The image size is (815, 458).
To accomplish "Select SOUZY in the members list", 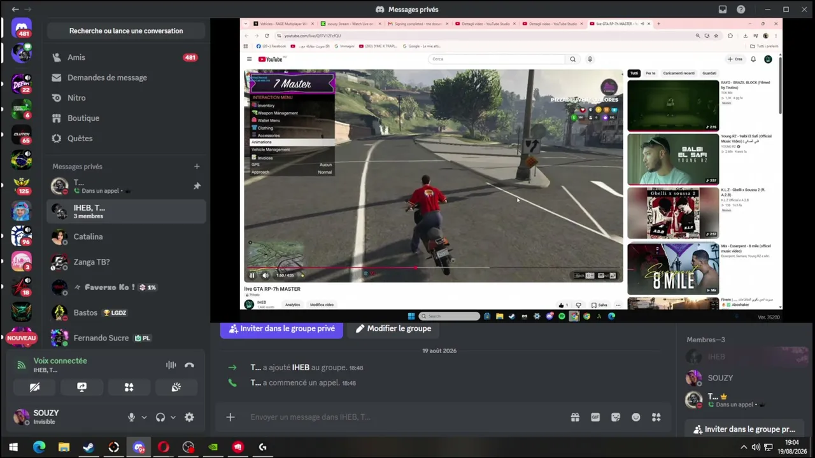I will point(745,378).
